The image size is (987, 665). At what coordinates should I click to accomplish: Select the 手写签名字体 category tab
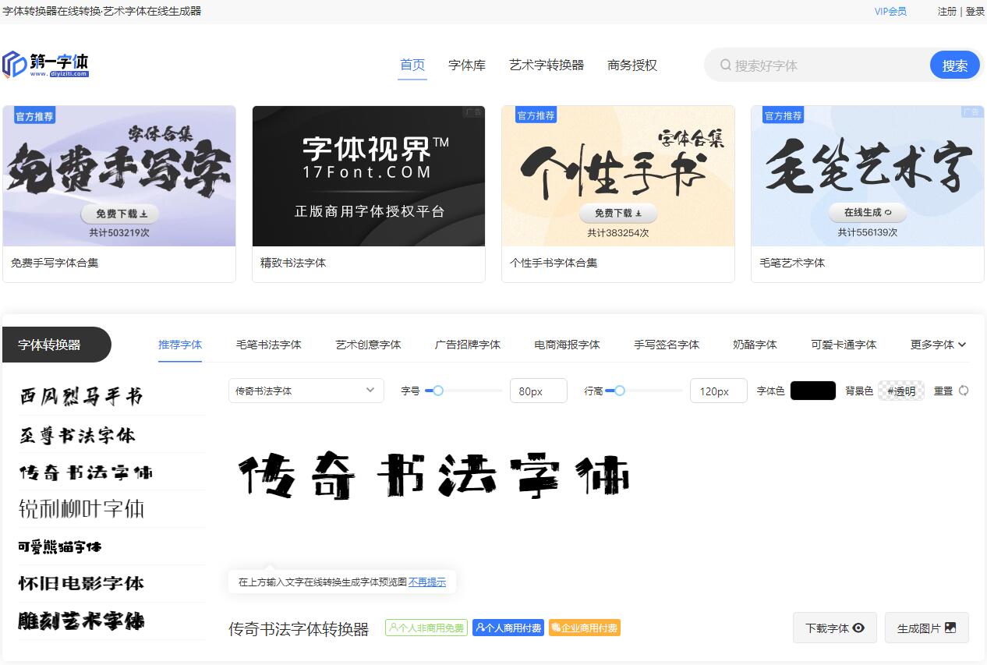coord(667,345)
